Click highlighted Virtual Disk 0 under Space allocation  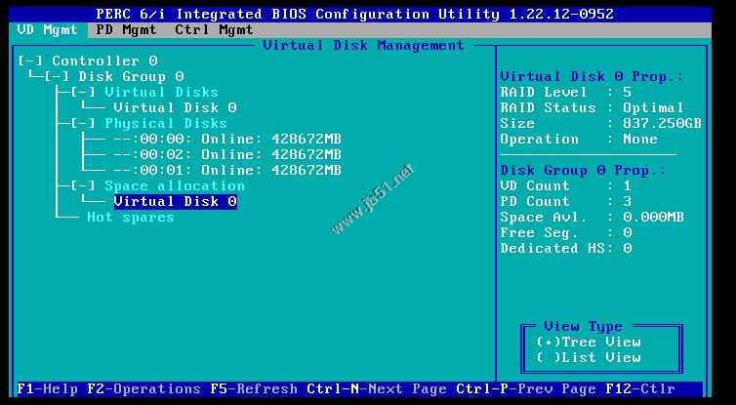pyautogui.click(x=175, y=201)
